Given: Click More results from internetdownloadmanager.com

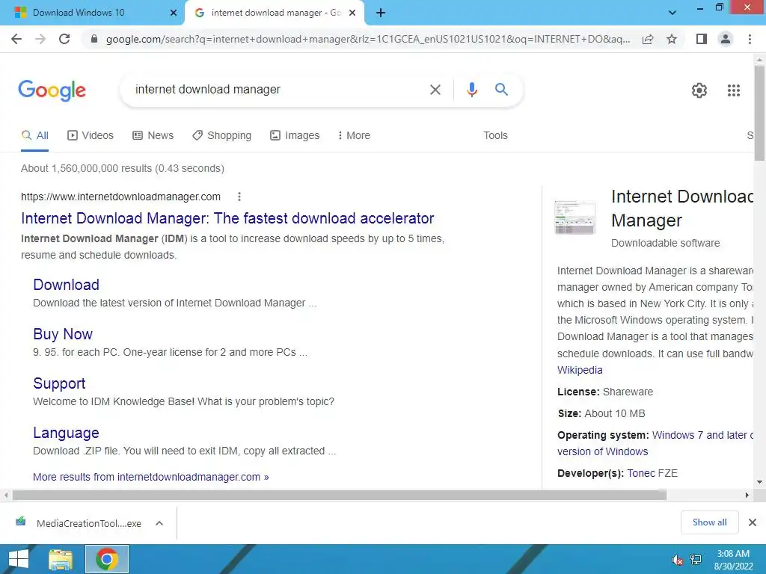Looking at the screenshot, I should point(150,477).
